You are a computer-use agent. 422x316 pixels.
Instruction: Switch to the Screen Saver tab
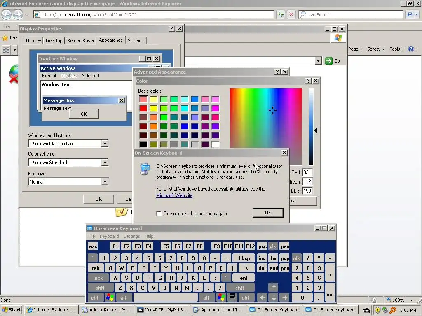[80, 41]
